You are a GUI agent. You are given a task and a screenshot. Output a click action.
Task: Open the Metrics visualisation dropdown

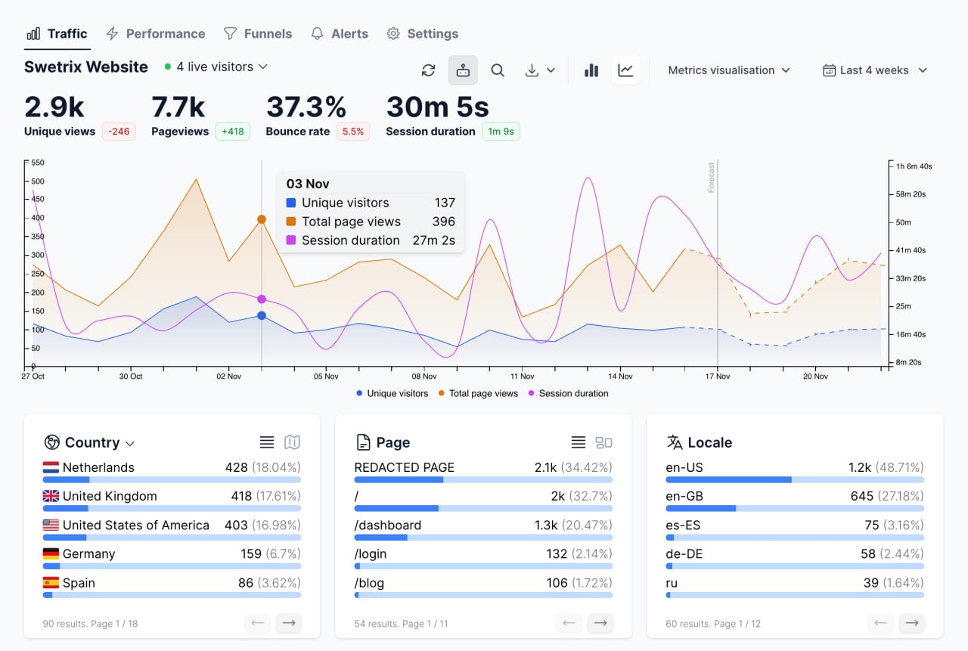tap(729, 70)
